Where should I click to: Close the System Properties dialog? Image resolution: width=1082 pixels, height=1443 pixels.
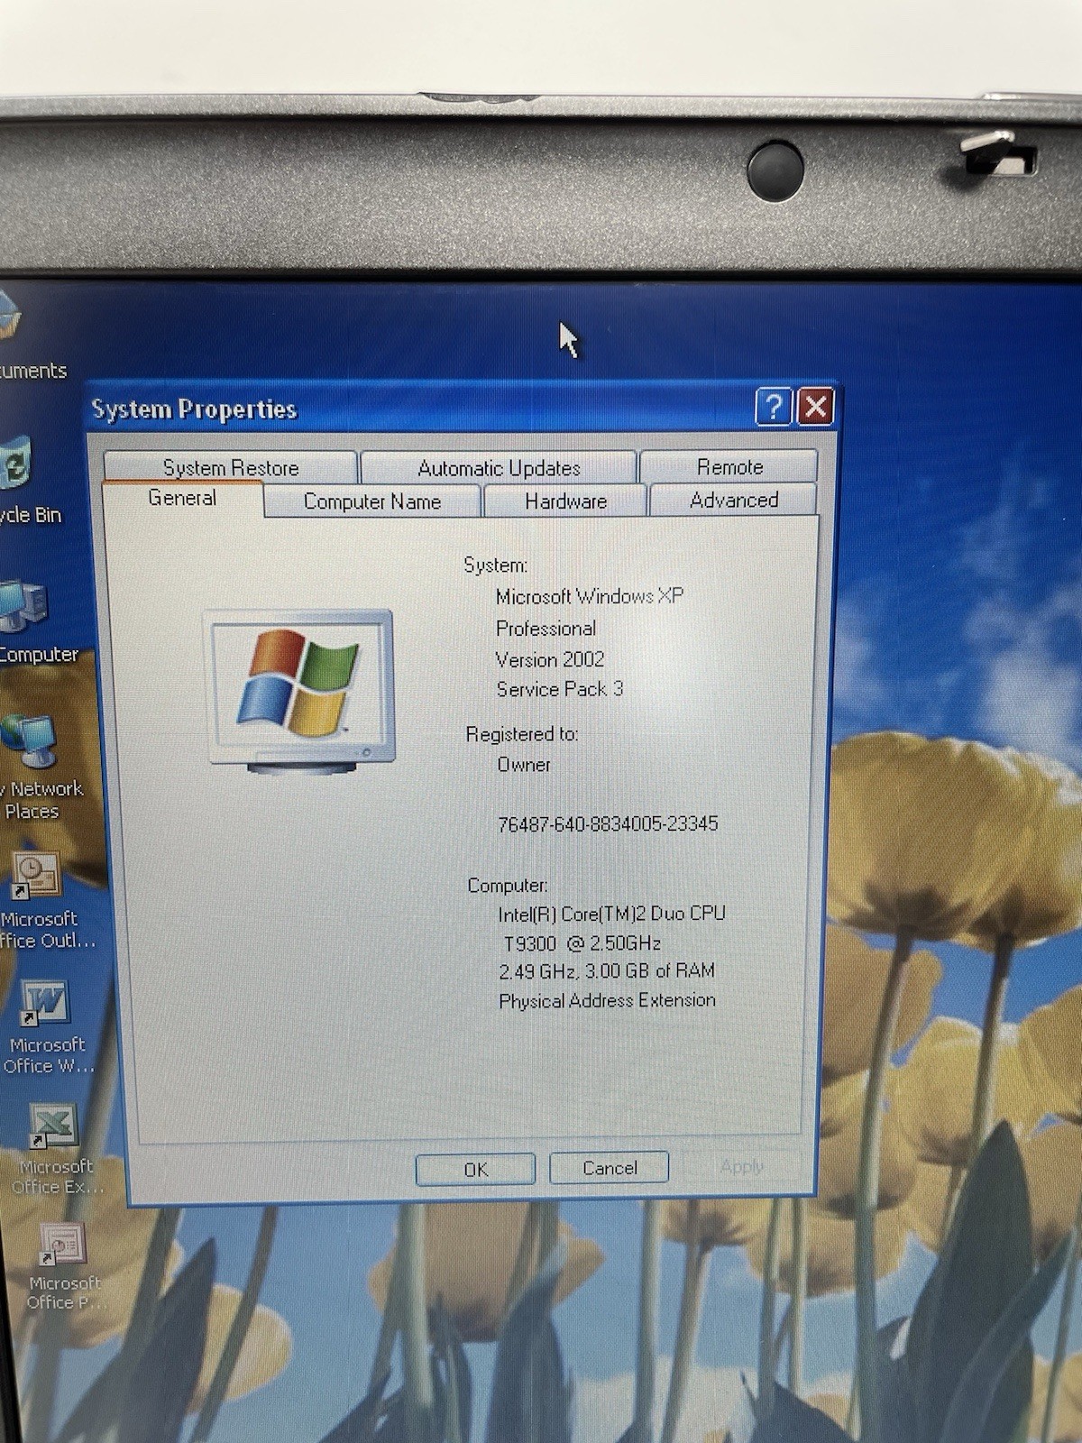pyautogui.click(x=816, y=407)
